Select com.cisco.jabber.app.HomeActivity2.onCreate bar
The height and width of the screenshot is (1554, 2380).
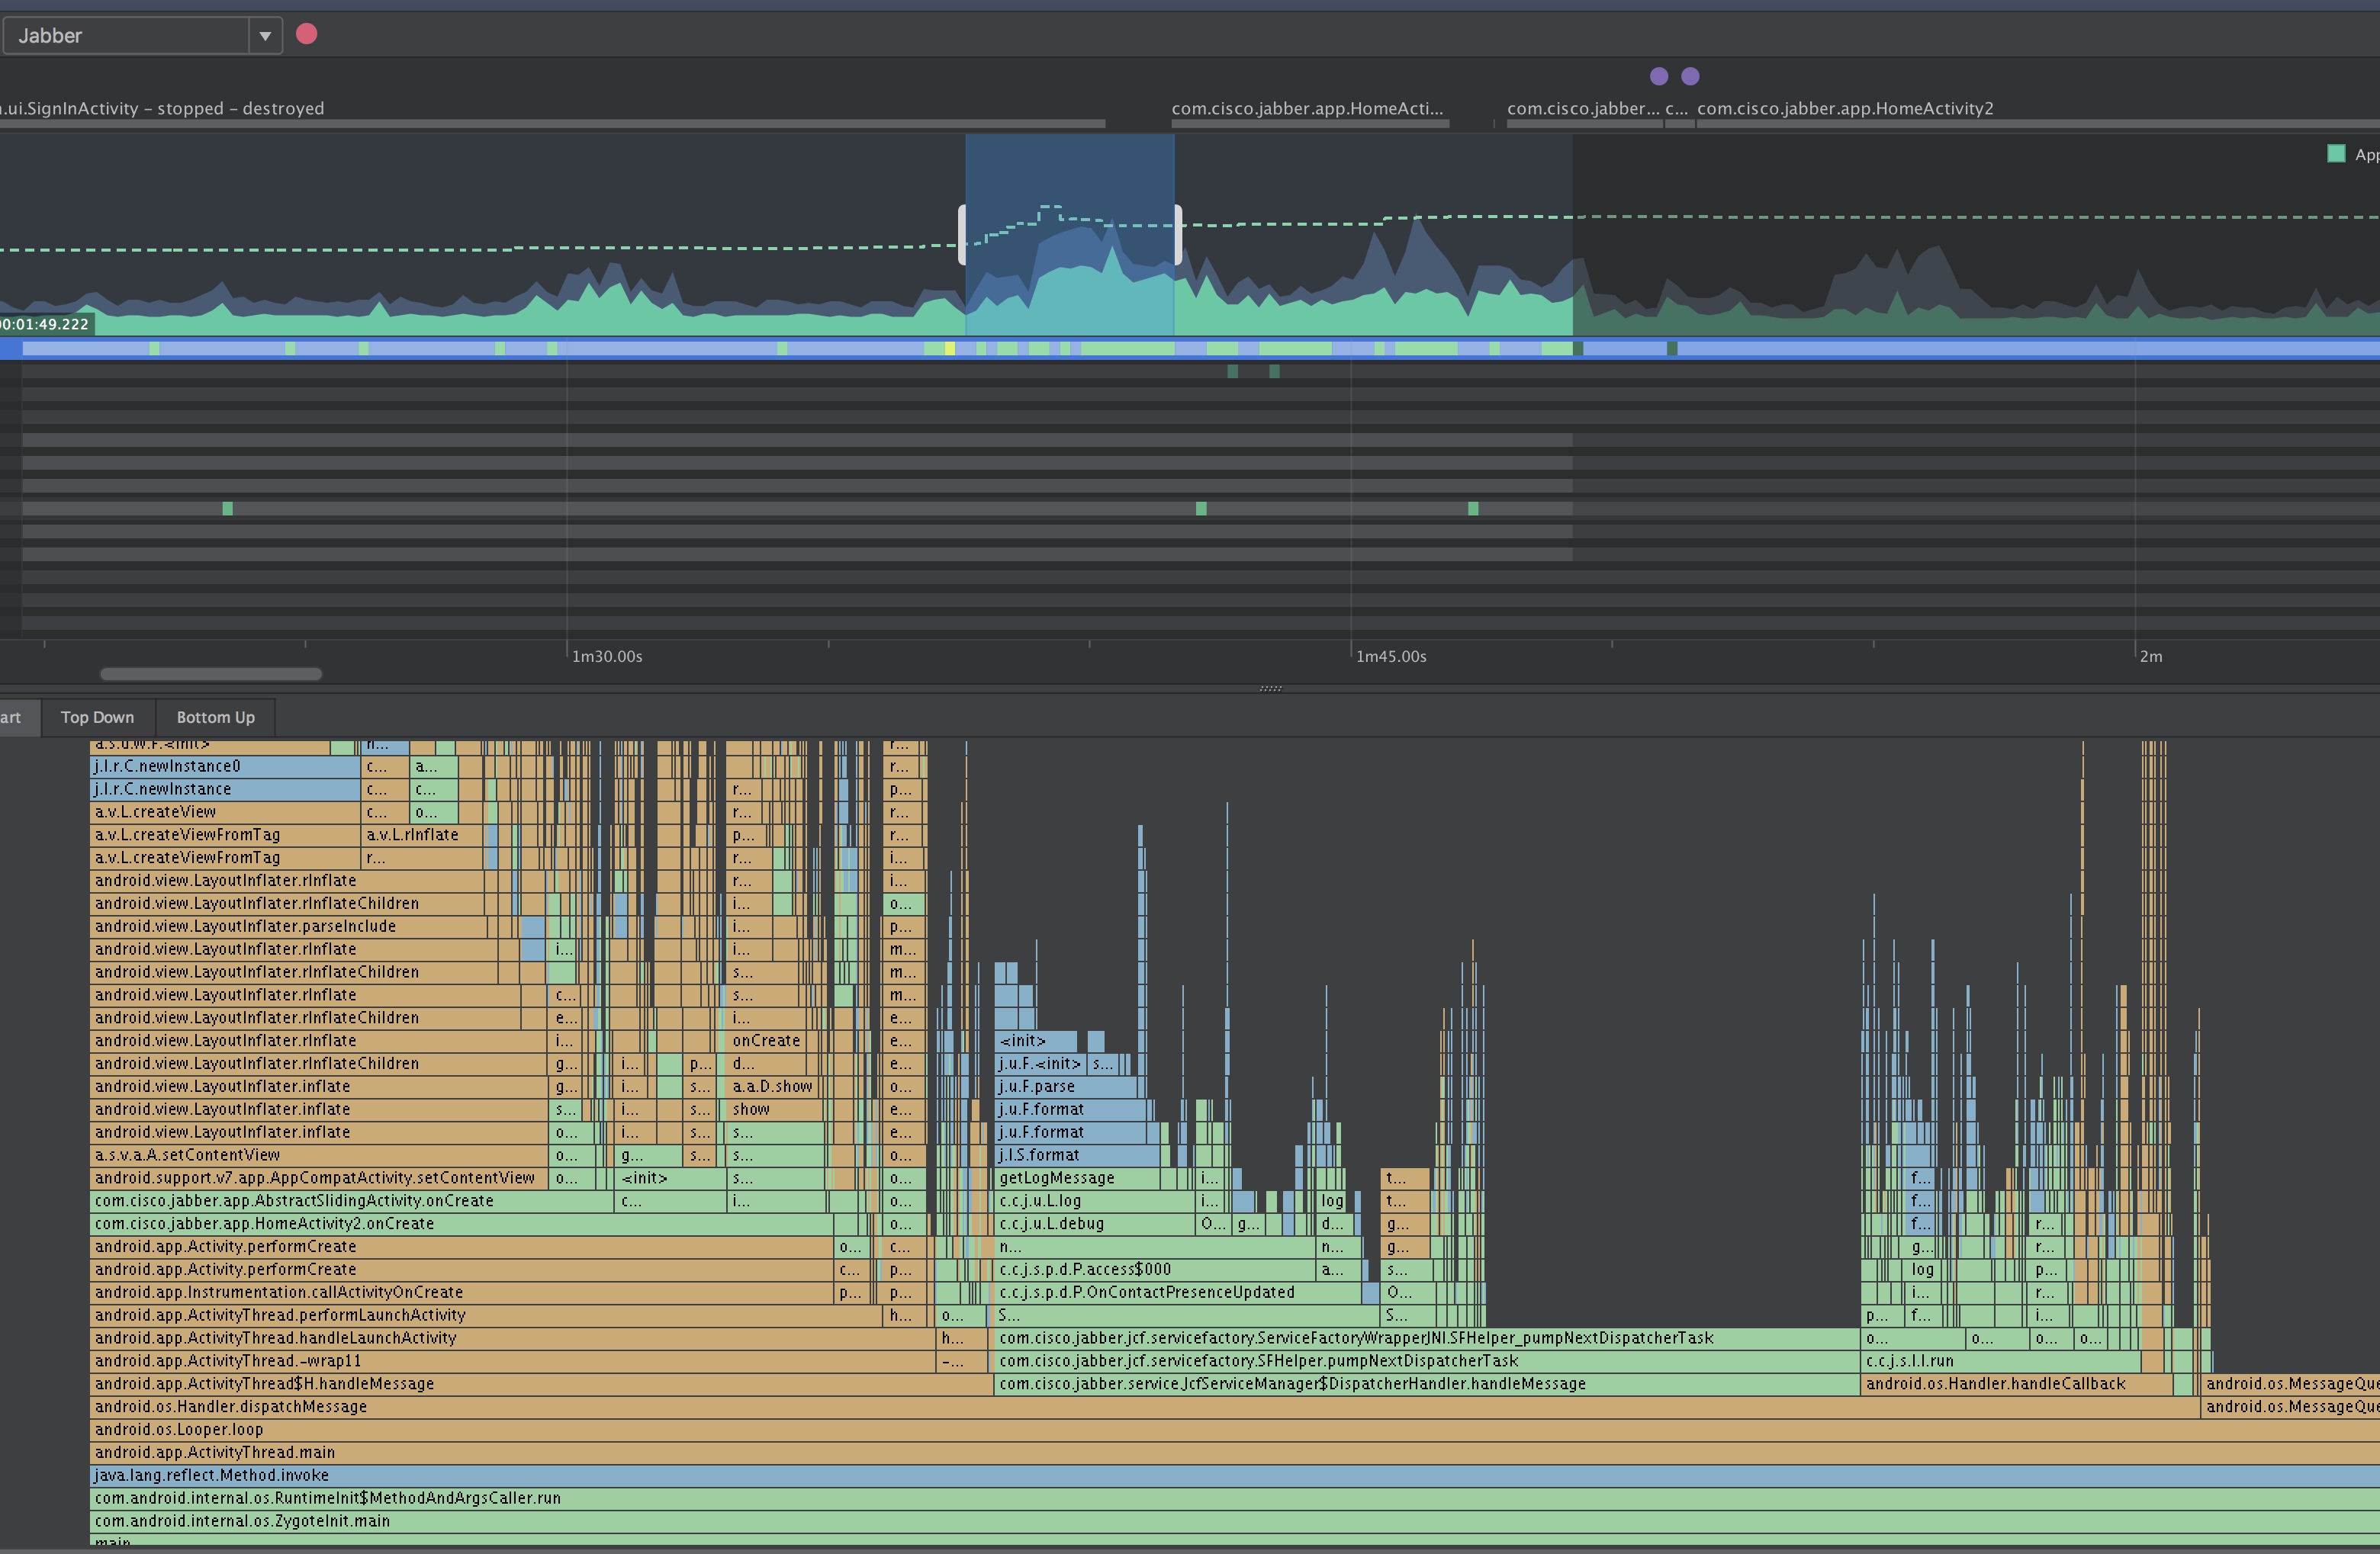(x=462, y=1224)
